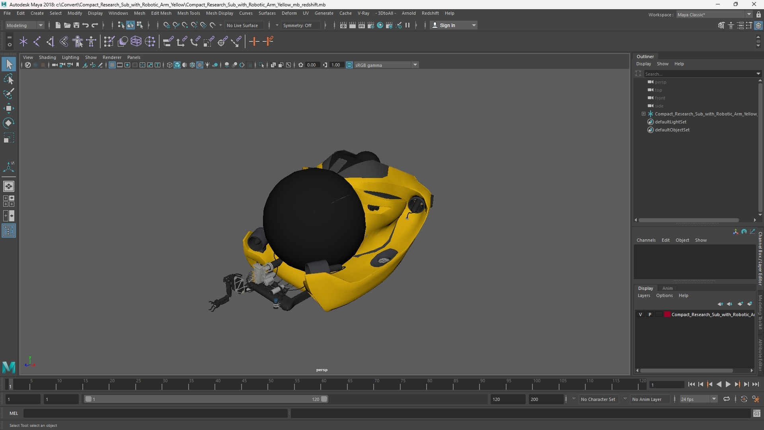The height and width of the screenshot is (430, 764).
Task: Open the viewport Shading menu
Action: [47, 57]
